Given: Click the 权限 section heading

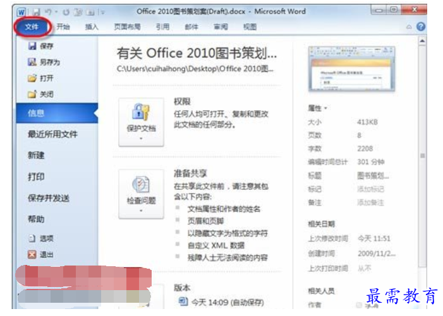Looking at the screenshot, I should click(x=182, y=102).
